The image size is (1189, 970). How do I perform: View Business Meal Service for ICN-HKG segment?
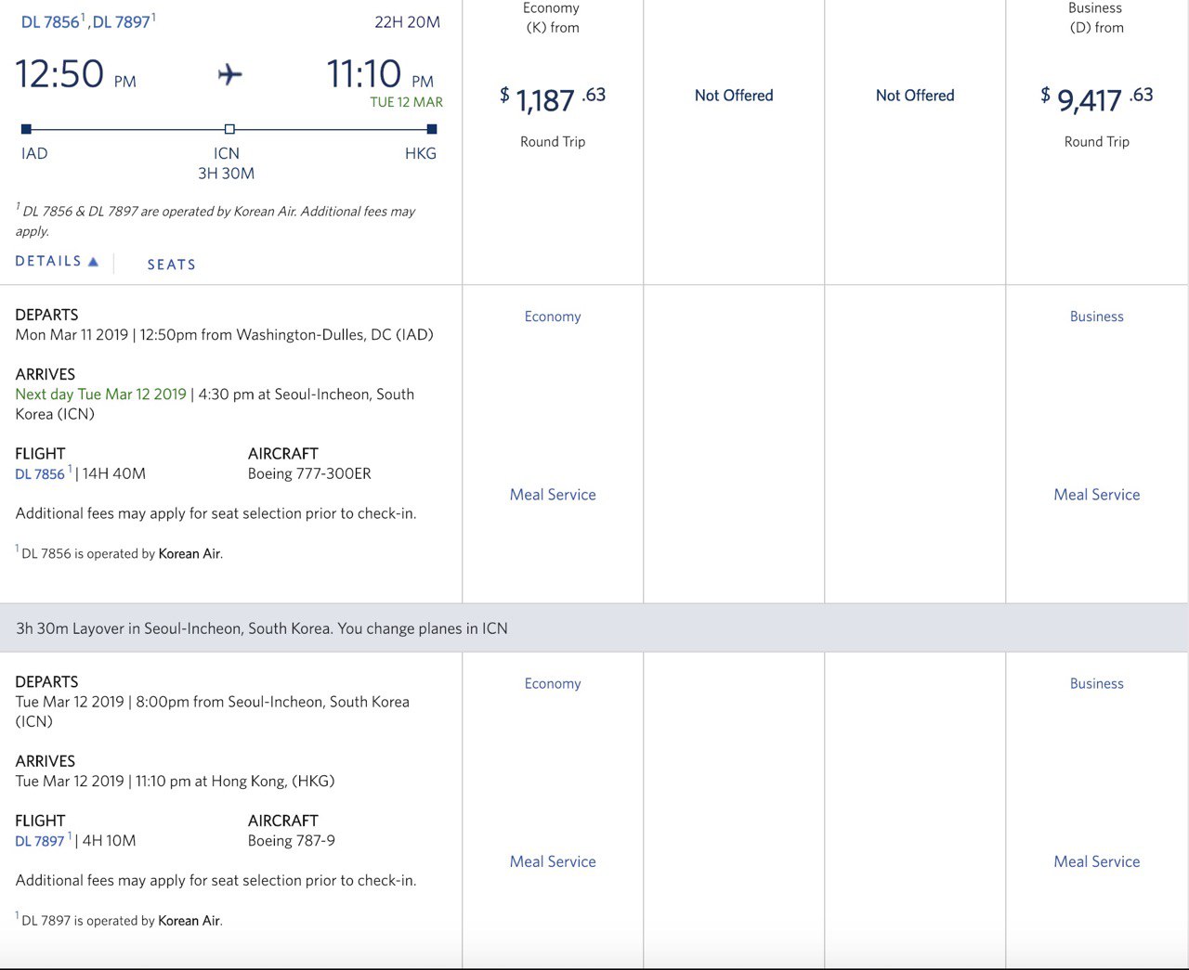tap(1096, 861)
